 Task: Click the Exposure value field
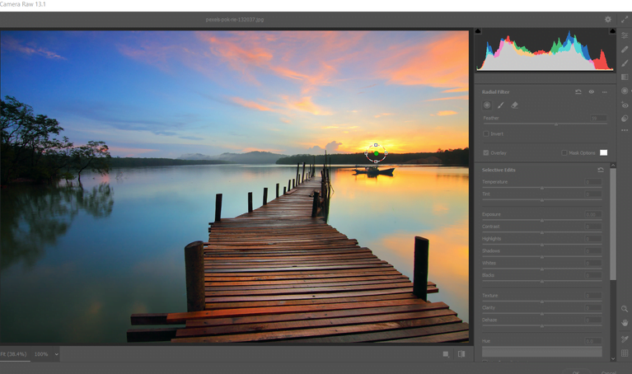(593, 214)
